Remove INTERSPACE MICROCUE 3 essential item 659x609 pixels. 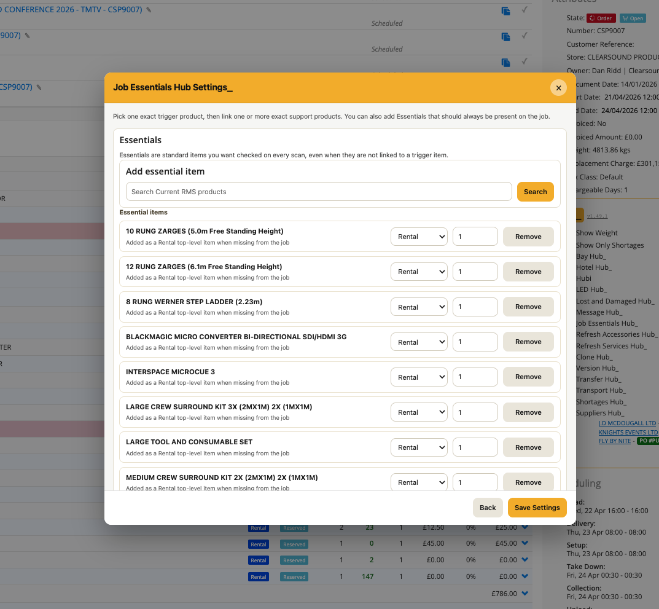point(528,377)
